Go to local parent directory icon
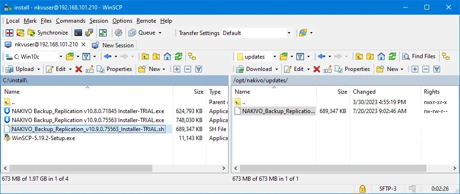The height and width of the screenshot is (194, 460). (x=145, y=56)
